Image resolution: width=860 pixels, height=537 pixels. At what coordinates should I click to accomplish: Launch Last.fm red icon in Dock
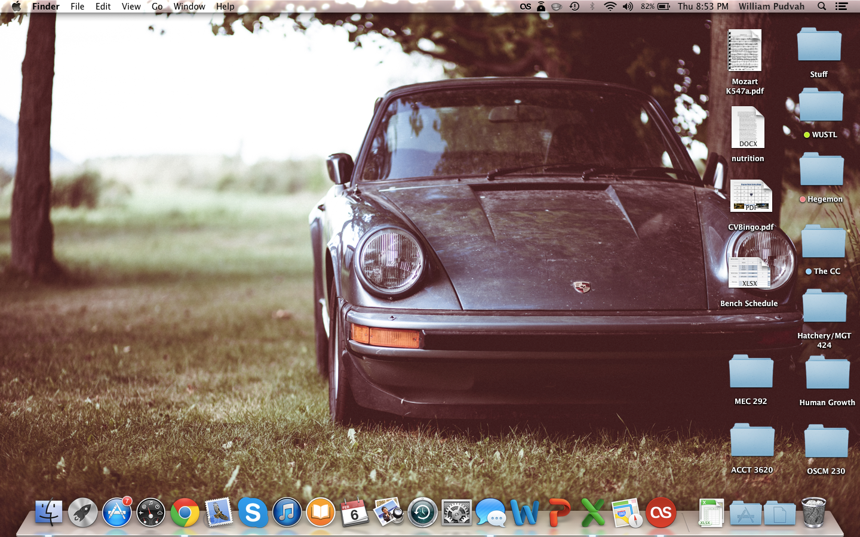coord(661,513)
